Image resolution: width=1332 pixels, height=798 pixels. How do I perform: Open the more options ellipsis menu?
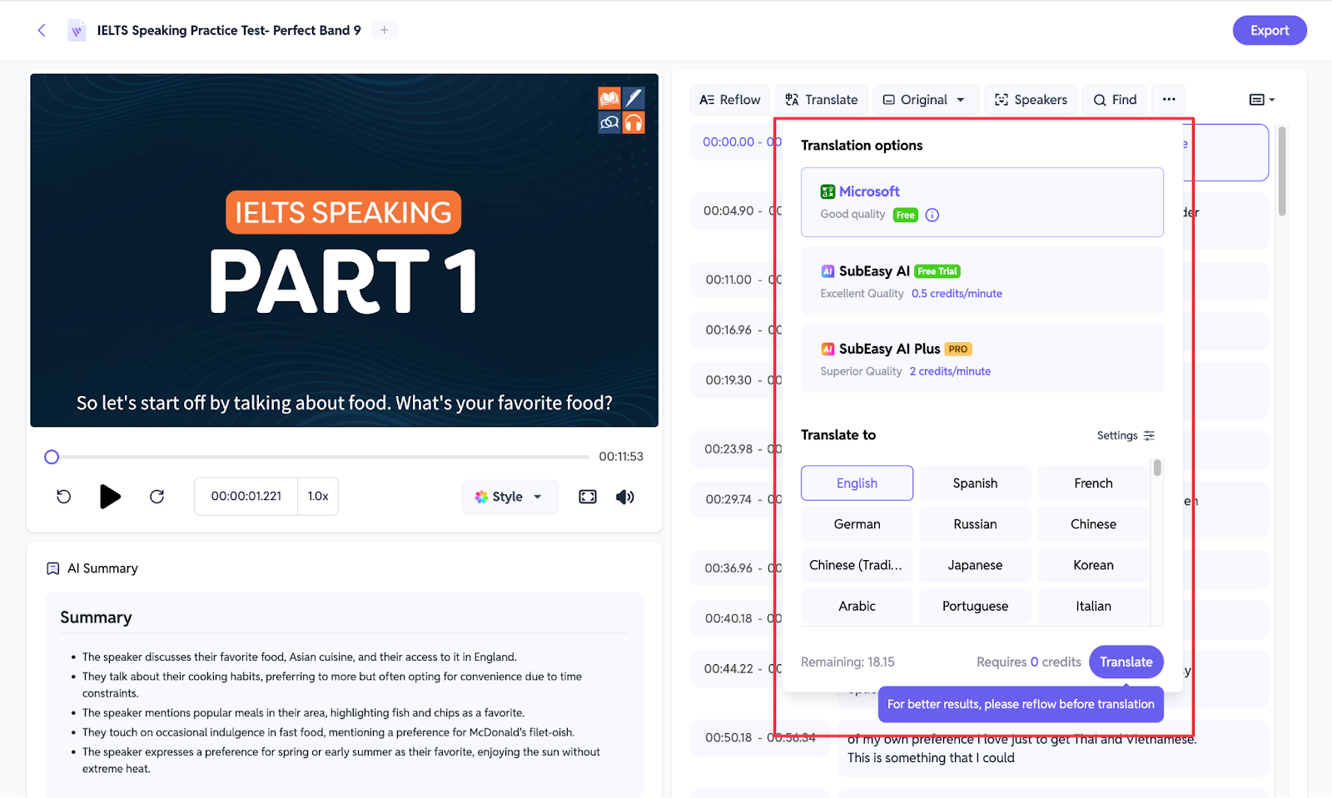pyautogui.click(x=1169, y=100)
